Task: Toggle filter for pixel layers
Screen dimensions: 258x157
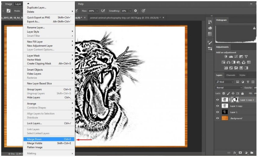Action: [238, 82]
